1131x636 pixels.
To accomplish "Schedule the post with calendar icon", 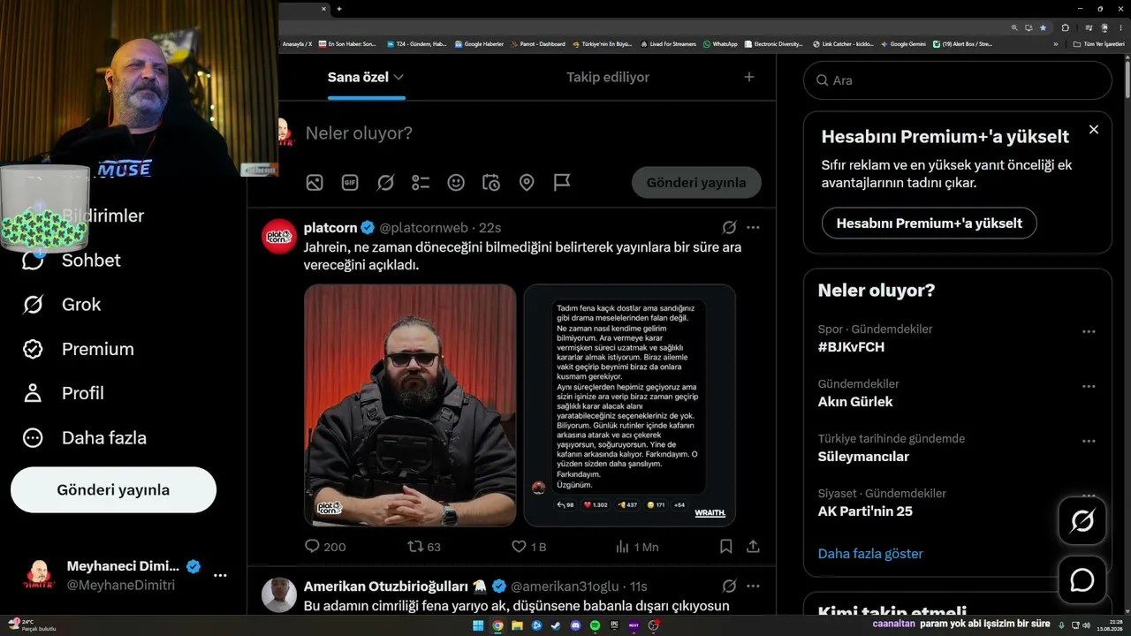I will 491,183.
